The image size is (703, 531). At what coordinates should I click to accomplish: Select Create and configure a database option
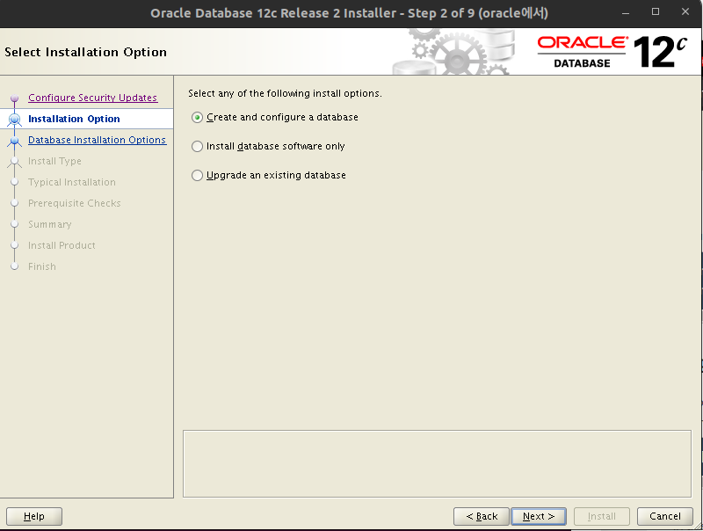point(275,118)
